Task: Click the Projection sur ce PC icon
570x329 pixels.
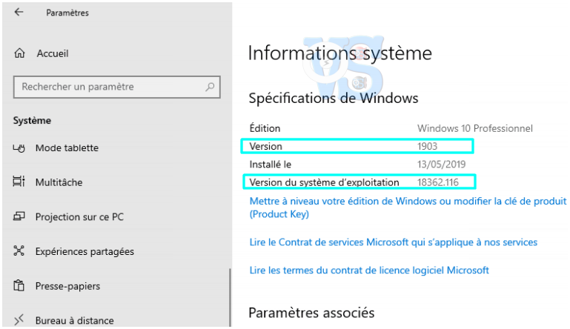Action: 20,217
